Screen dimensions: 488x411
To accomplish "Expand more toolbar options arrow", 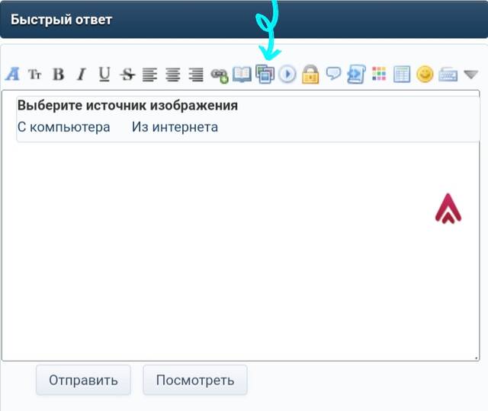I will (x=470, y=75).
